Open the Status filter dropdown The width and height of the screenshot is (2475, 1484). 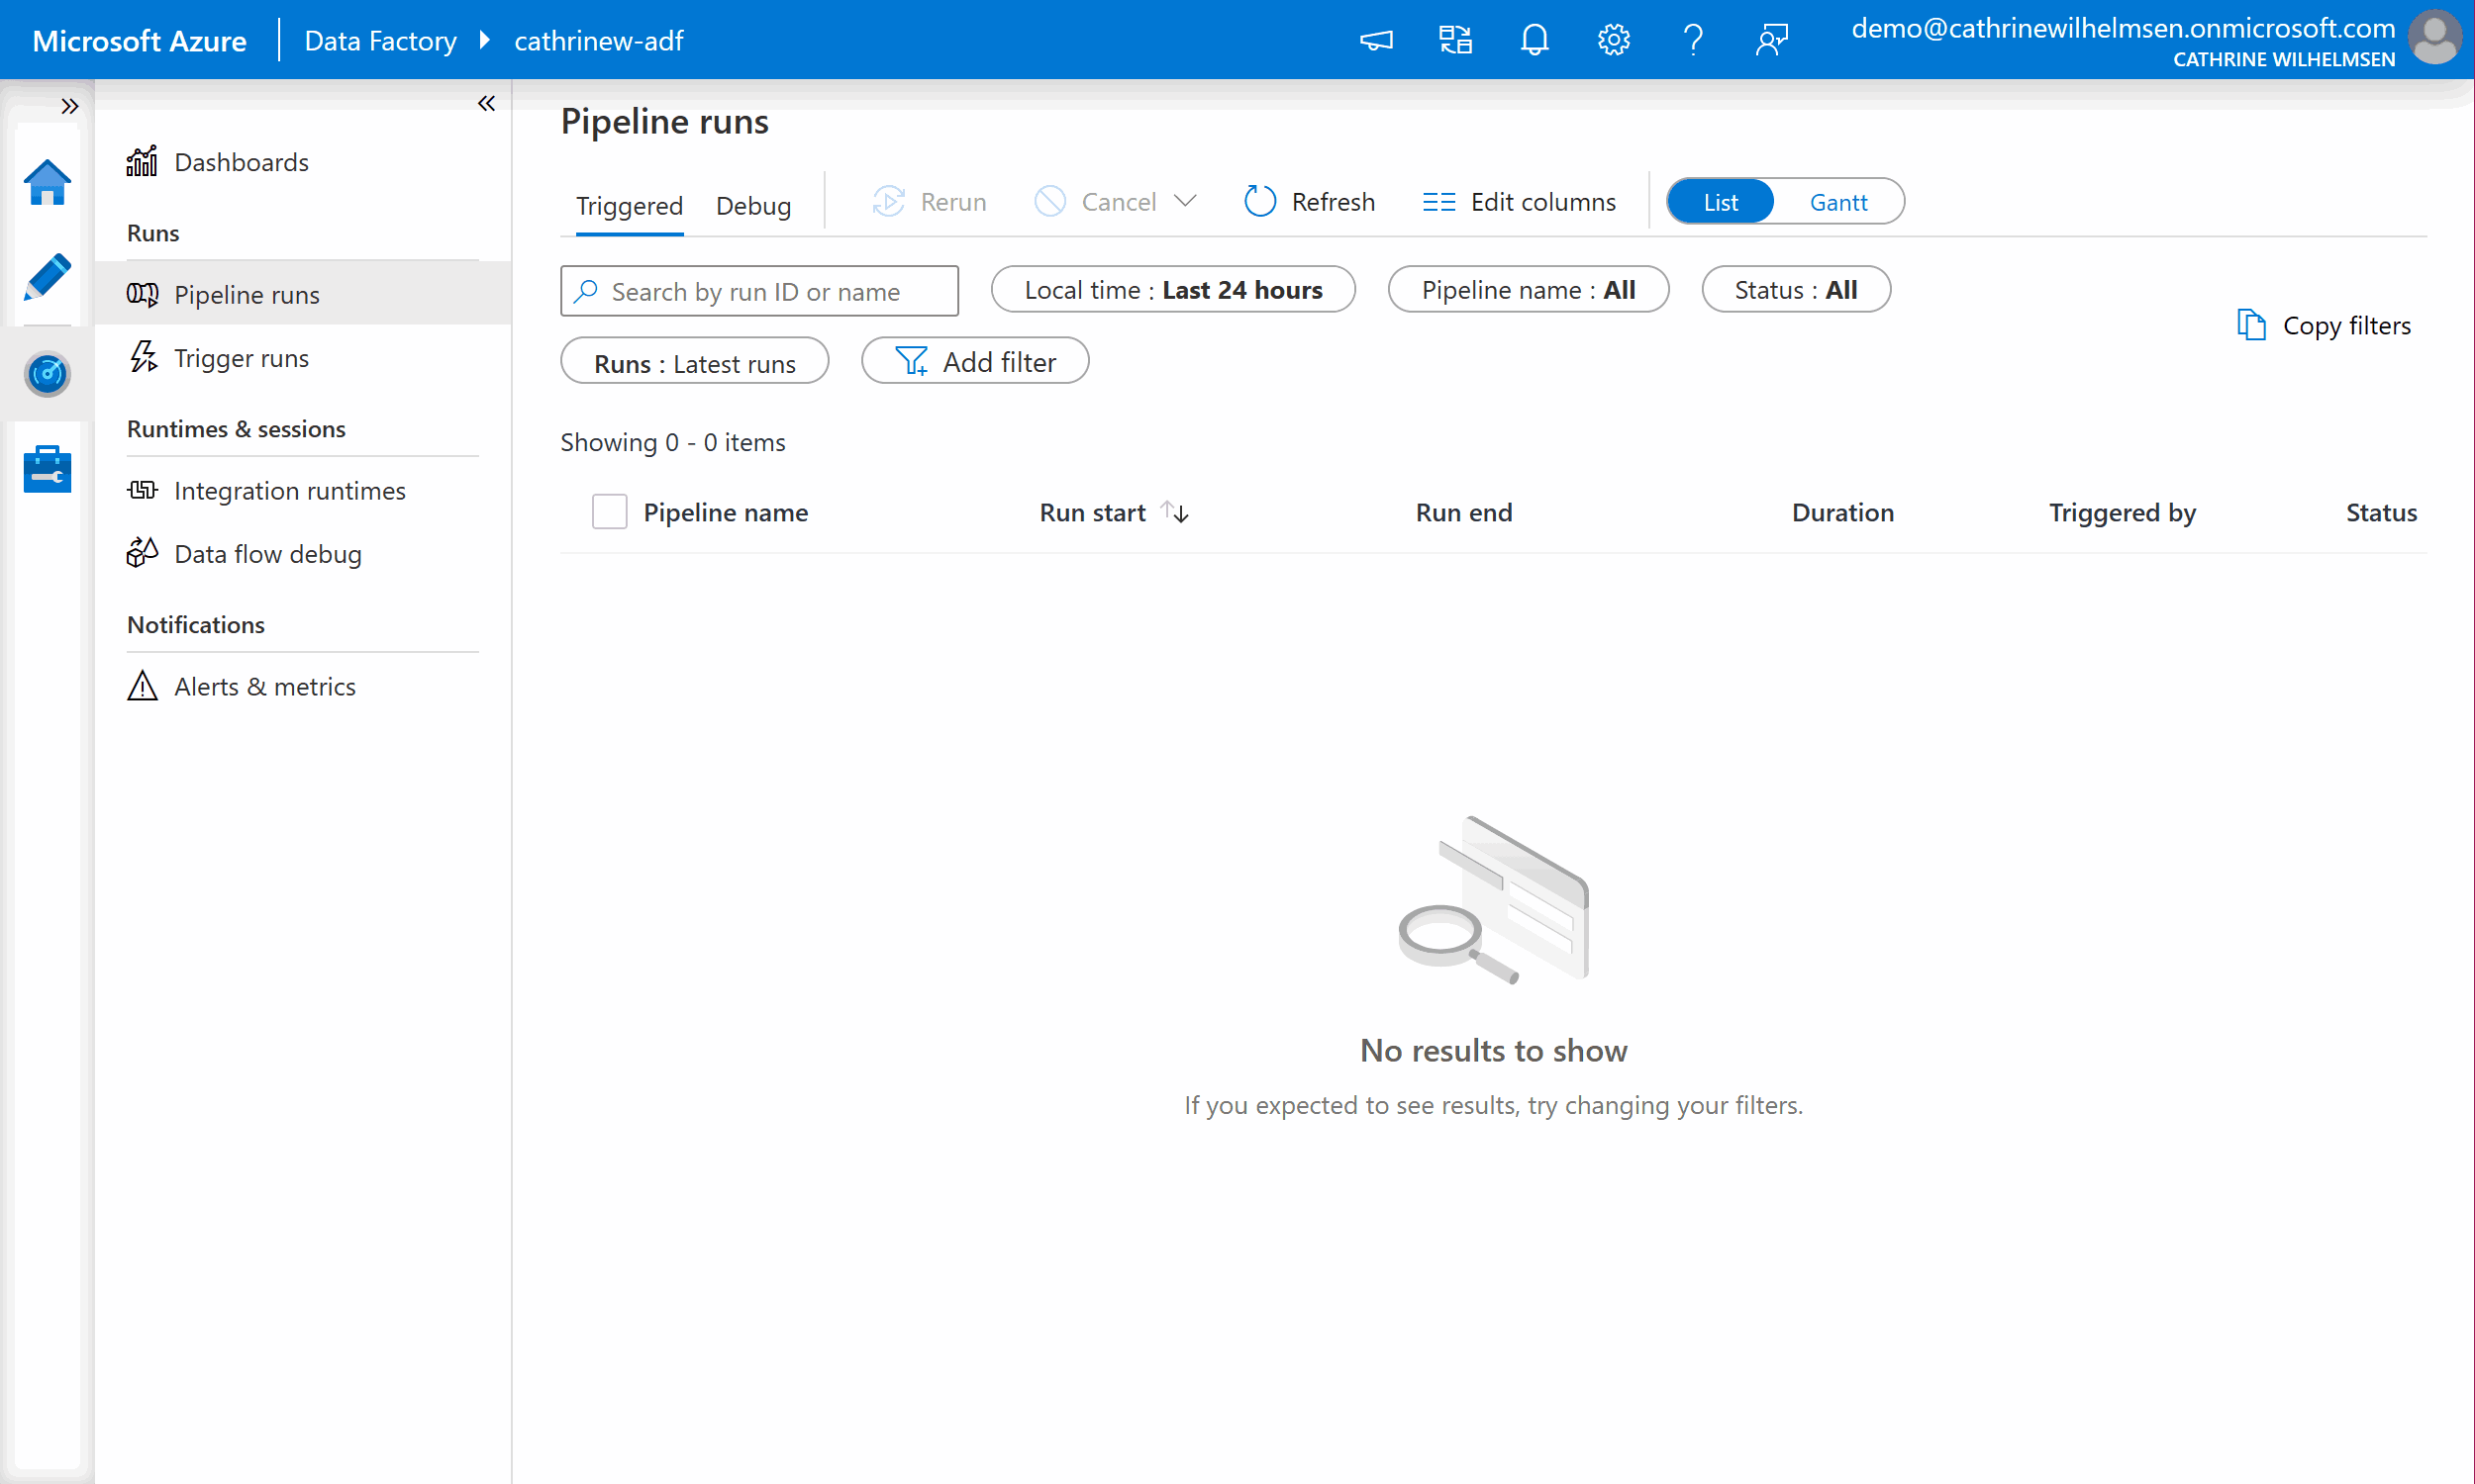coord(1795,290)
